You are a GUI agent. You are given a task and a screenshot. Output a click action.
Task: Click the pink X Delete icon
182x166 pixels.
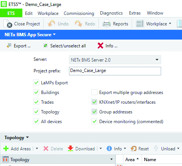point(46,148)
